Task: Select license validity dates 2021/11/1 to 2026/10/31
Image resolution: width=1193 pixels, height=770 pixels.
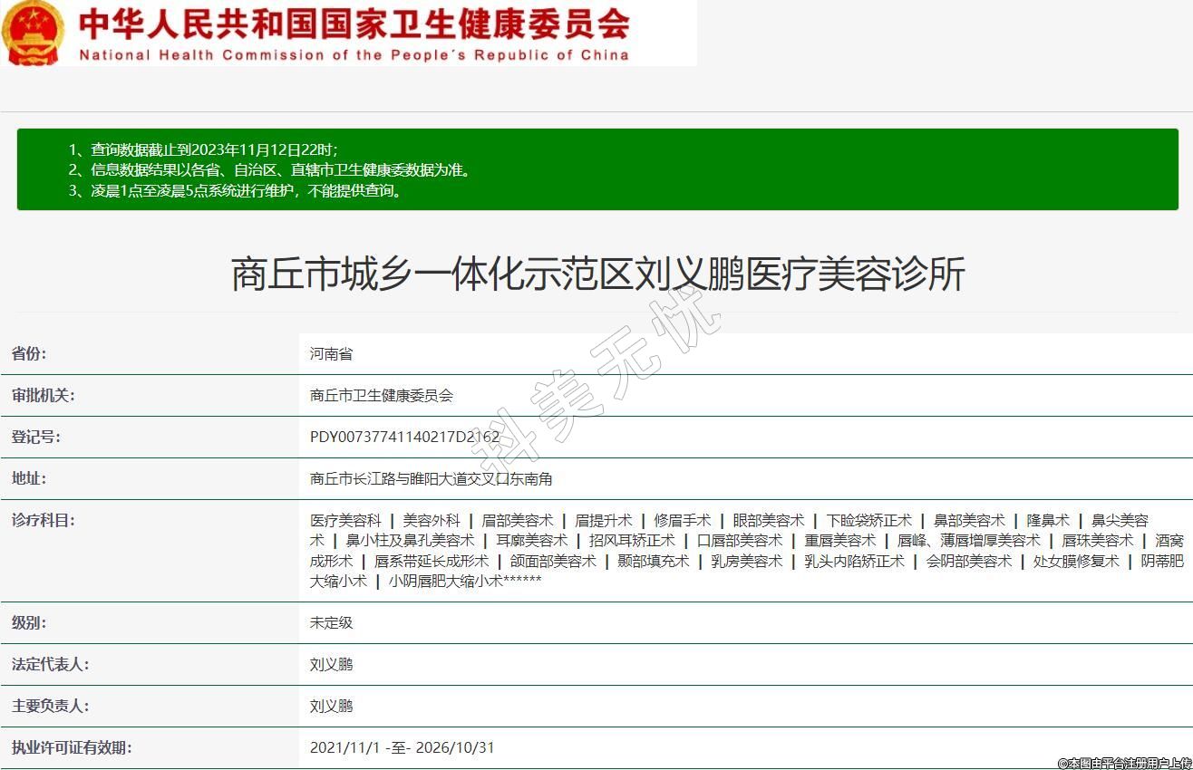Action: click(402, 748)
